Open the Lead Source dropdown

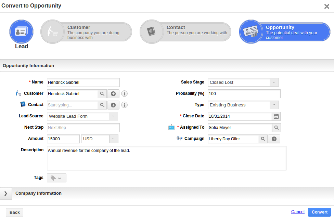[113, 116]
